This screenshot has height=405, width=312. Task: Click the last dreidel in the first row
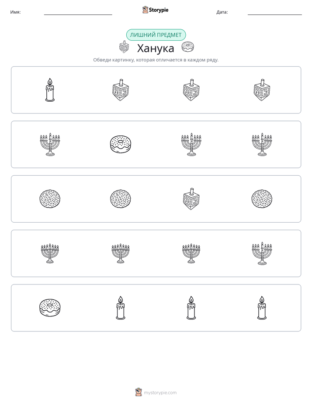262,89
